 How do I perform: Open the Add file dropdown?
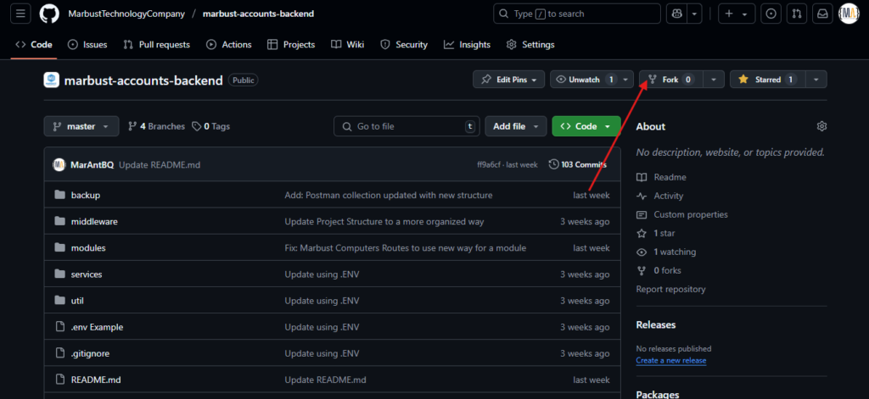516,126
